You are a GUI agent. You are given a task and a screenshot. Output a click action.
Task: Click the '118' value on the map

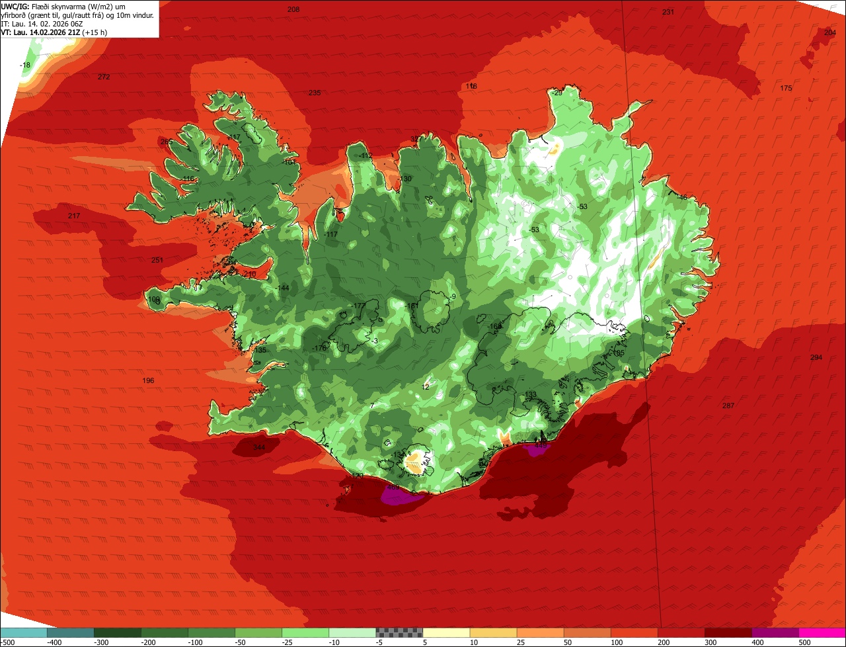click(x=471, y=87)
